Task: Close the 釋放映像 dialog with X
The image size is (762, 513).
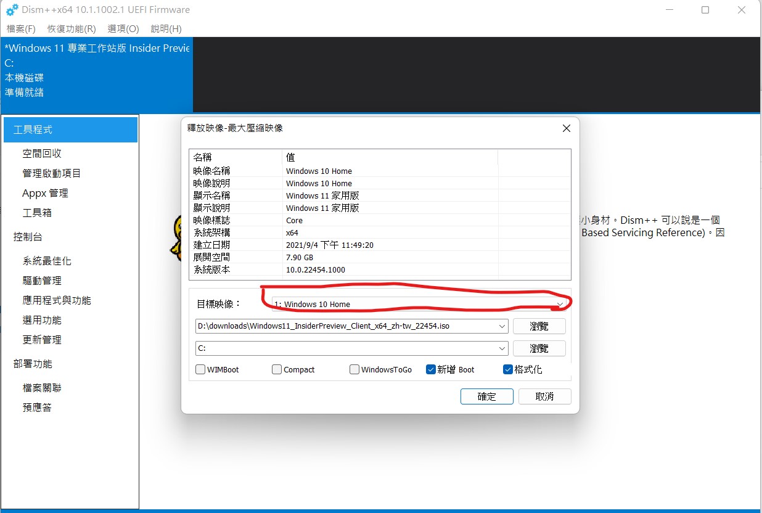Action: tap(567, 128)
